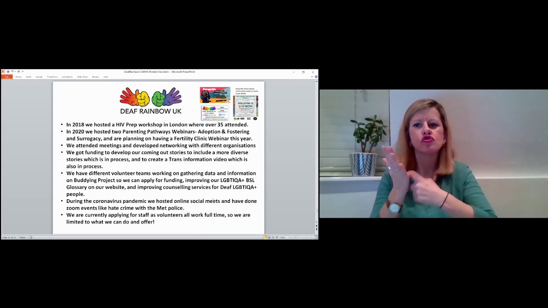Click the bullet about different volunteer teams
Viewport: 548px width, 308px height.
161,184
